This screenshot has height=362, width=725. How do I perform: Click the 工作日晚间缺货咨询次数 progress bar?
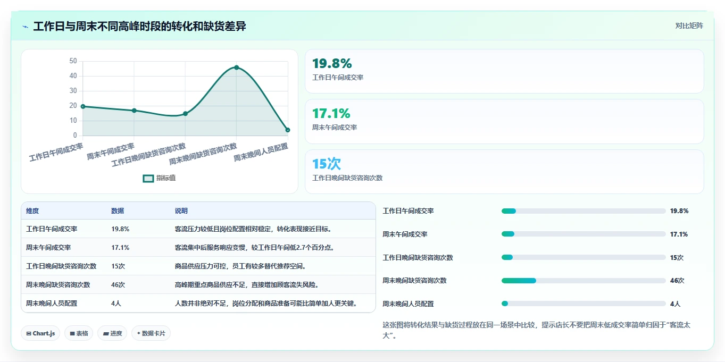pos(584,257)
